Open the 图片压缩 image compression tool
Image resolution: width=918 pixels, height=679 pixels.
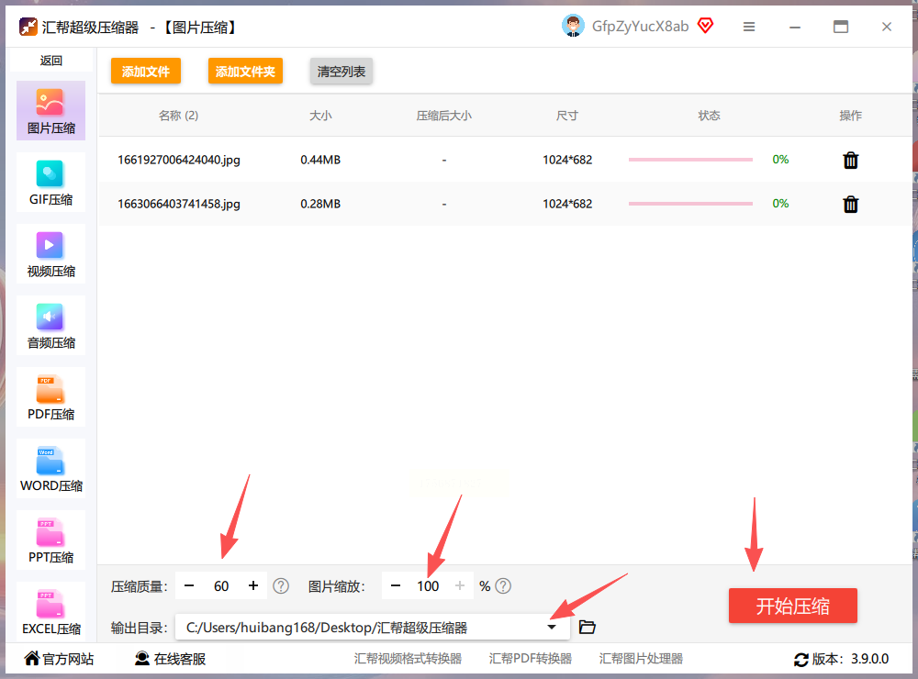(x=50, y=111)
